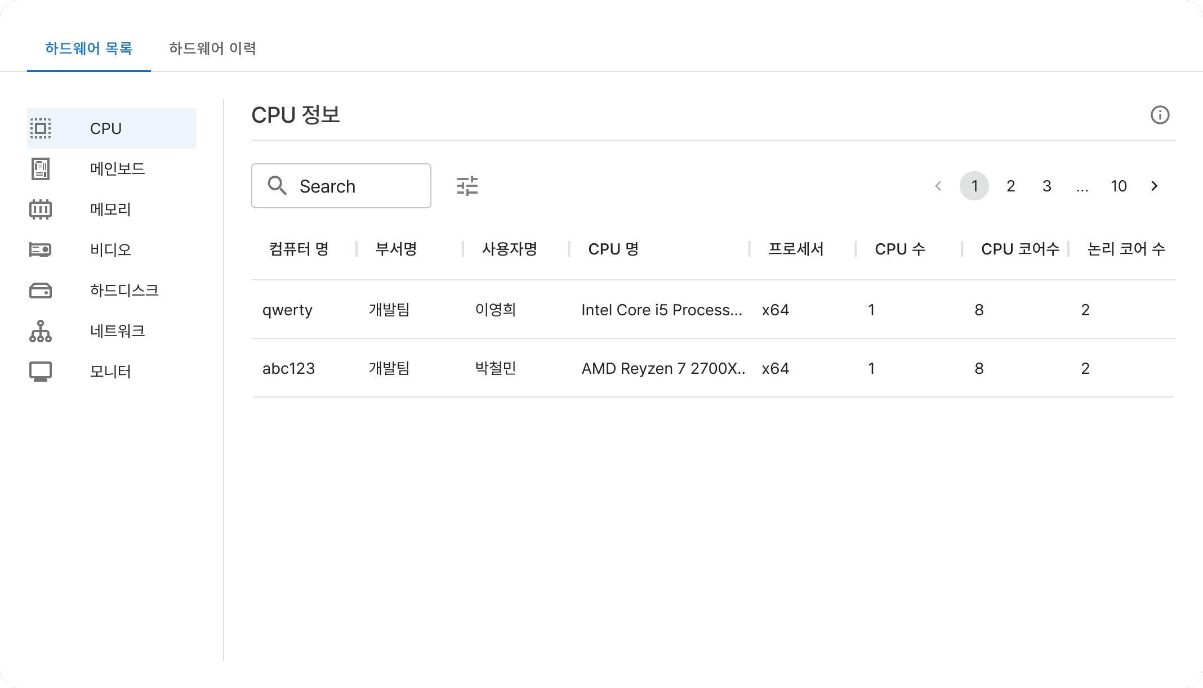Viewport: 1203px width, 688px height.
Task: Select the 하드웨어 목록 tab
Action: tap(88, 49)
